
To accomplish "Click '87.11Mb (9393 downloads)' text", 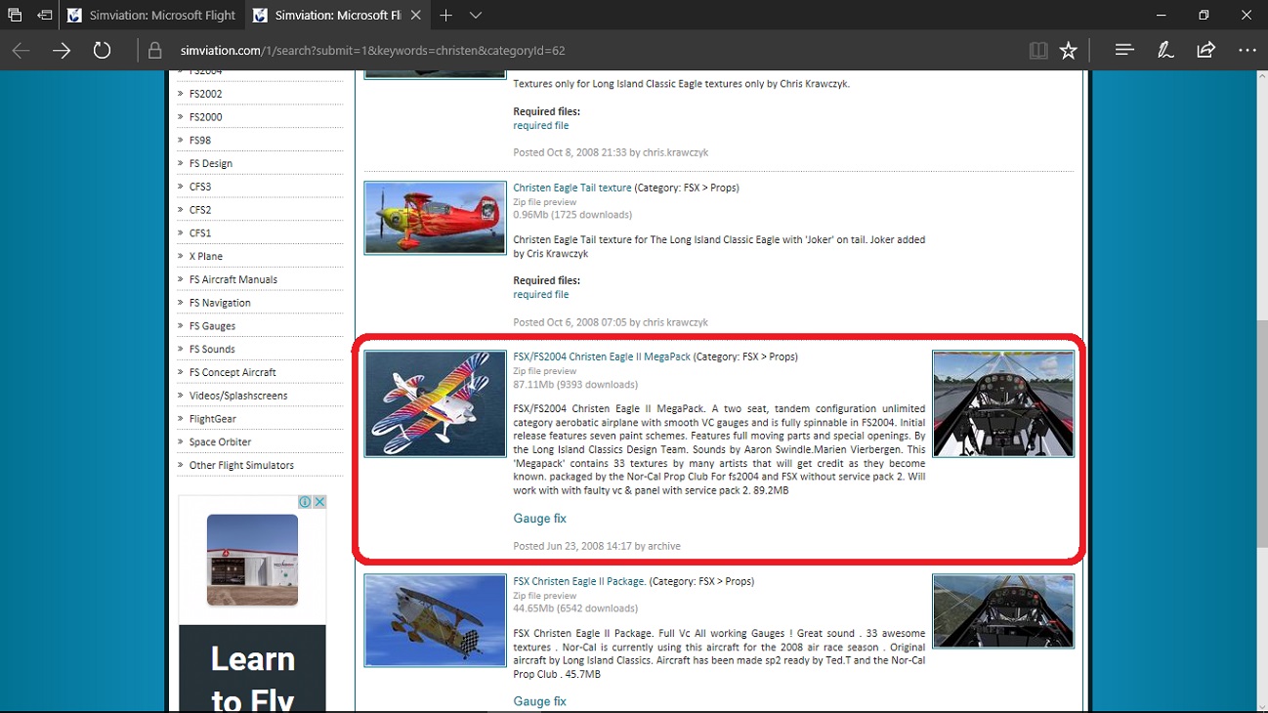I will click(575, 385).
